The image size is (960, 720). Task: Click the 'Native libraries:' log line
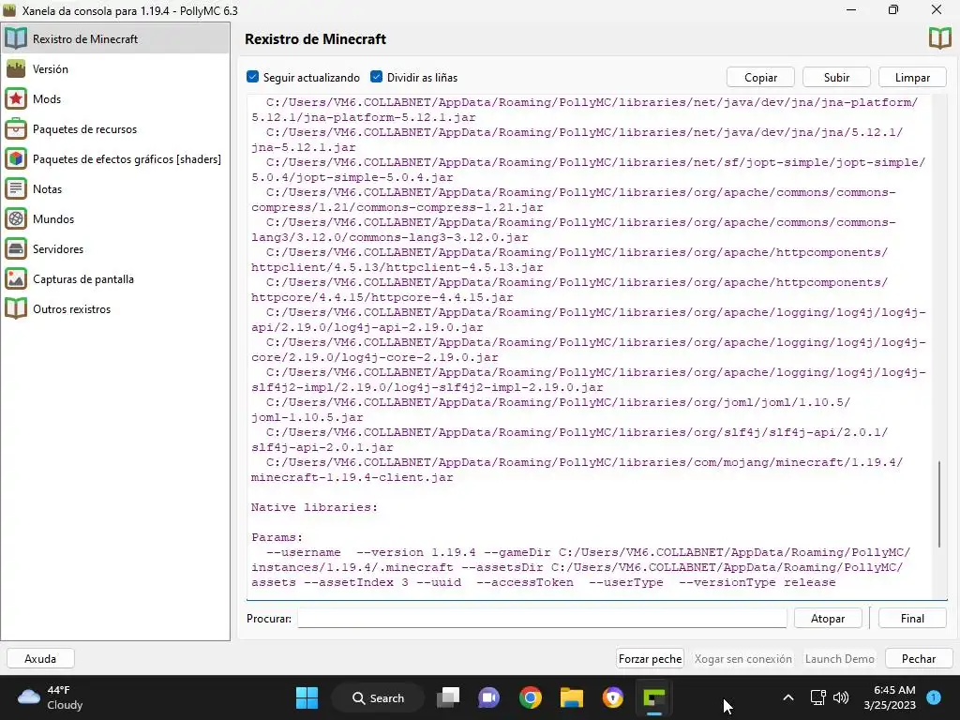pos(315,507)
